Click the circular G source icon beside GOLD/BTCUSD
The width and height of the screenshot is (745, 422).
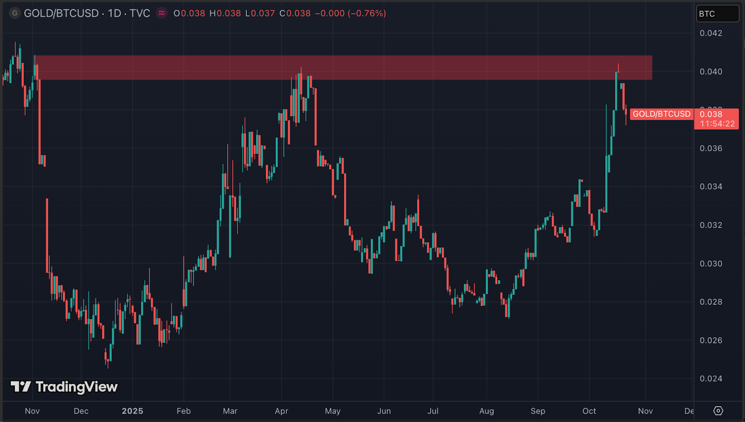(x=14, y=13)
